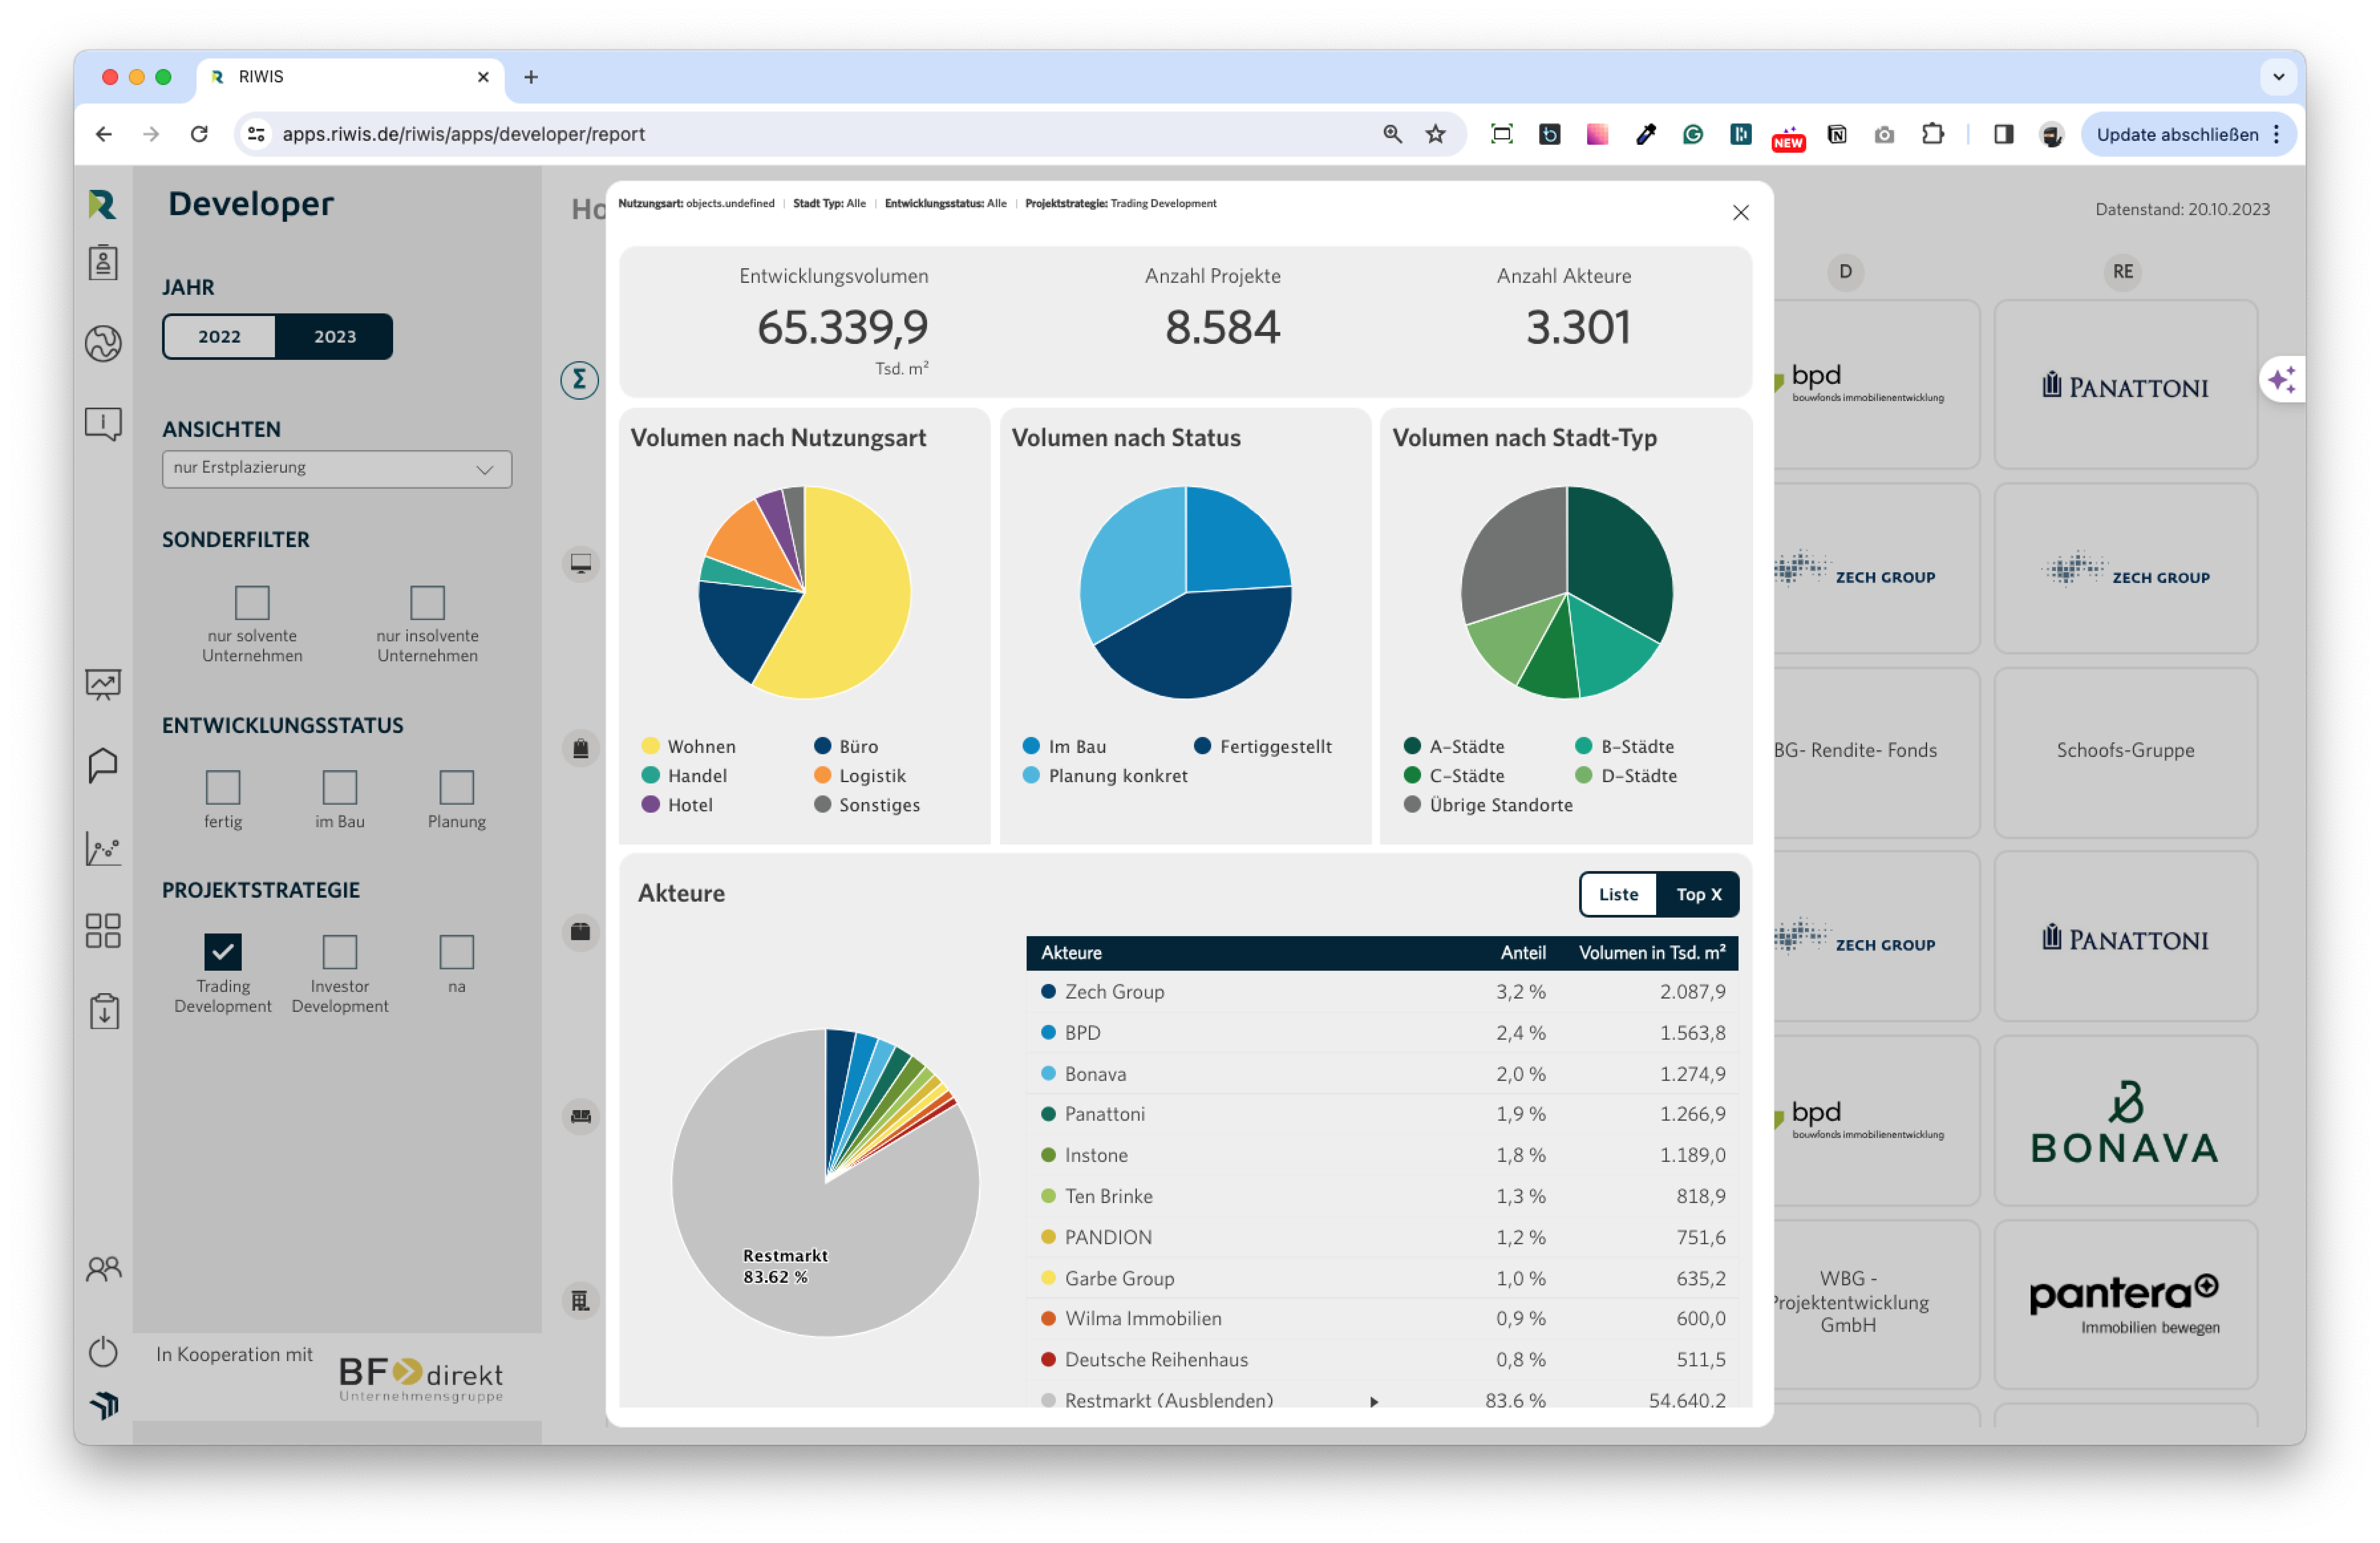This screenshot has height=1543, width=2380.
Task: Uncheck Trading Development strategy
Action: tap(223, 952)
